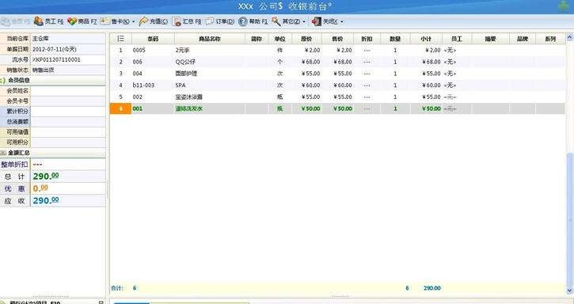Click the 会员姓名 input field
This screenshot has height=304, width=574.
point(68,91)
